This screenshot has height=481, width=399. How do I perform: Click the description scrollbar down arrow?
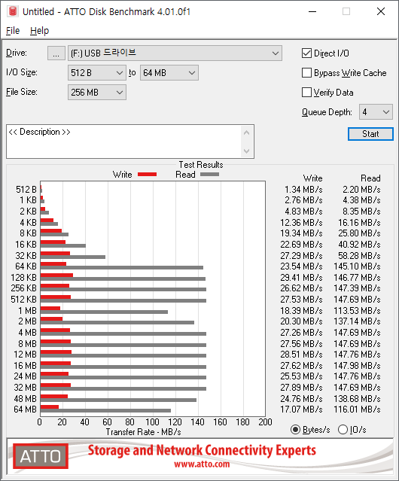(247, 151)
